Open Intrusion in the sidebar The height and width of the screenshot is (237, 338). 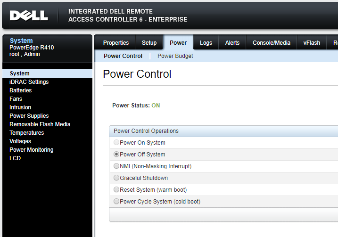point(20,107)
